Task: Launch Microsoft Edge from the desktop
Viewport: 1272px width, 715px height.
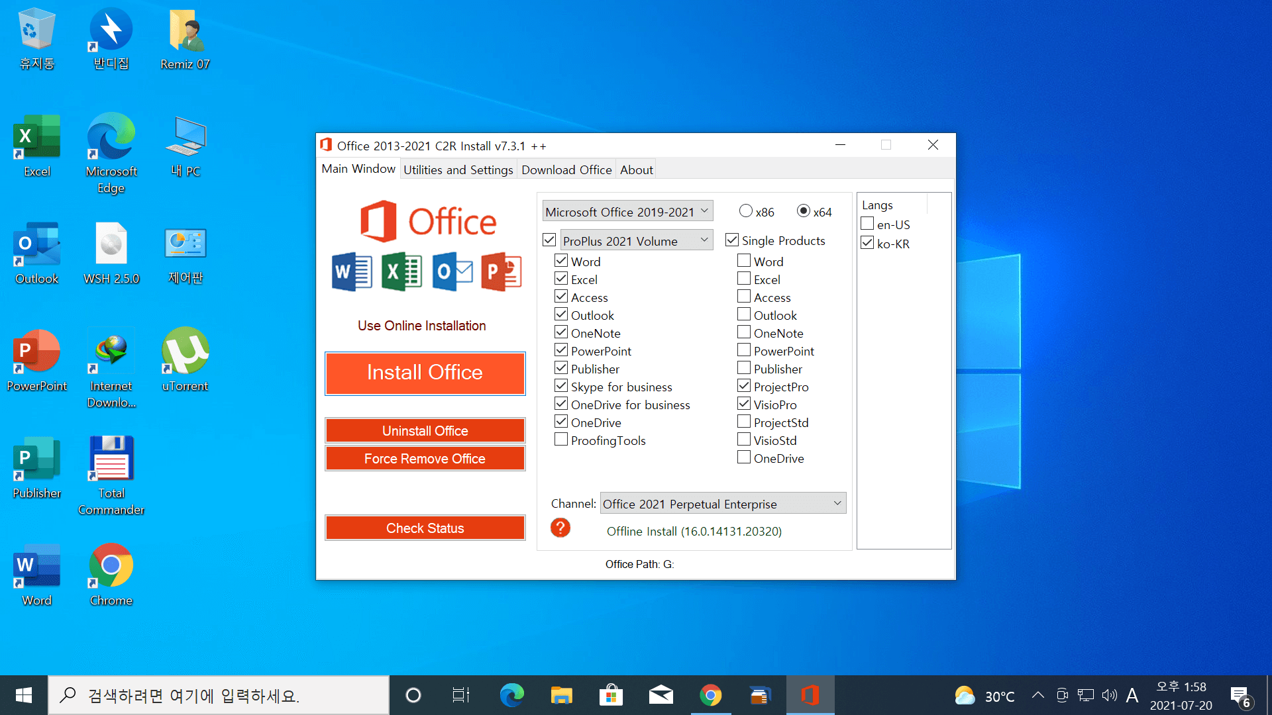Action: [x=111, y=154]
